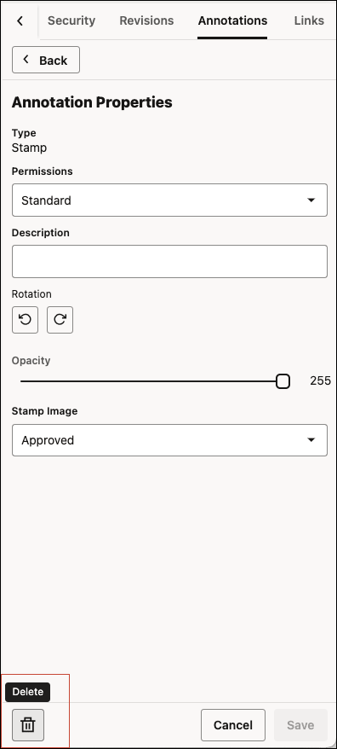Screen dimensions: 337x749
Task: Open the Permissions dropdown showing Standard
Action: (169, 200)
